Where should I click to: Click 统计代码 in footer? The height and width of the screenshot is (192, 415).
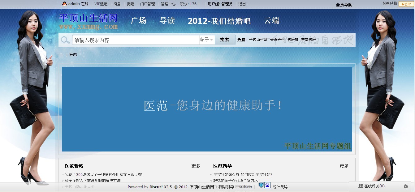click(x=280, y=187)
